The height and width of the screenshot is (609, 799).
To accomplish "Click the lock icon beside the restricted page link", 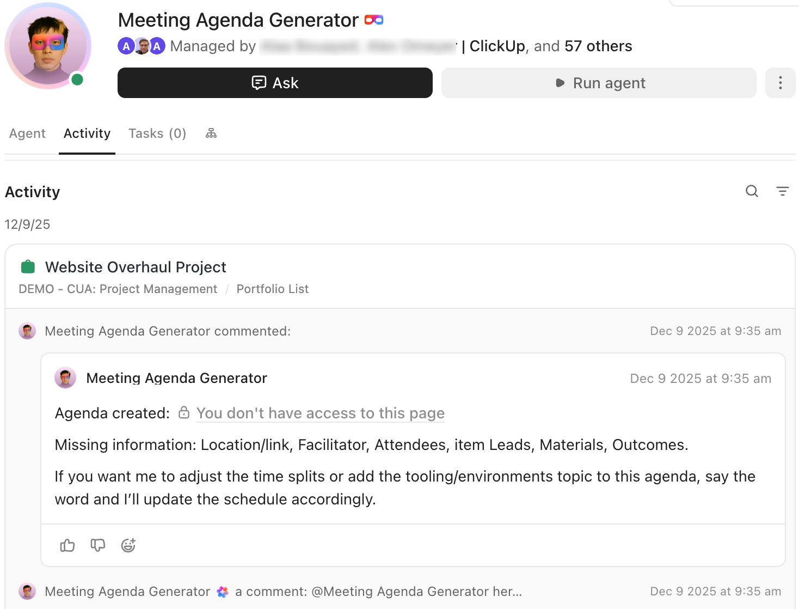I will (x=184, y=413).
